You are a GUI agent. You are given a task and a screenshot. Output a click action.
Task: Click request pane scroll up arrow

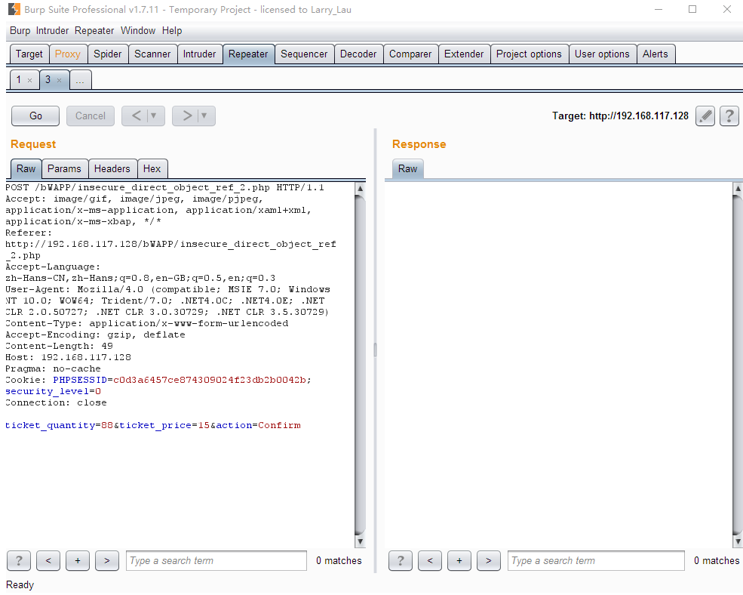[360, 188]
